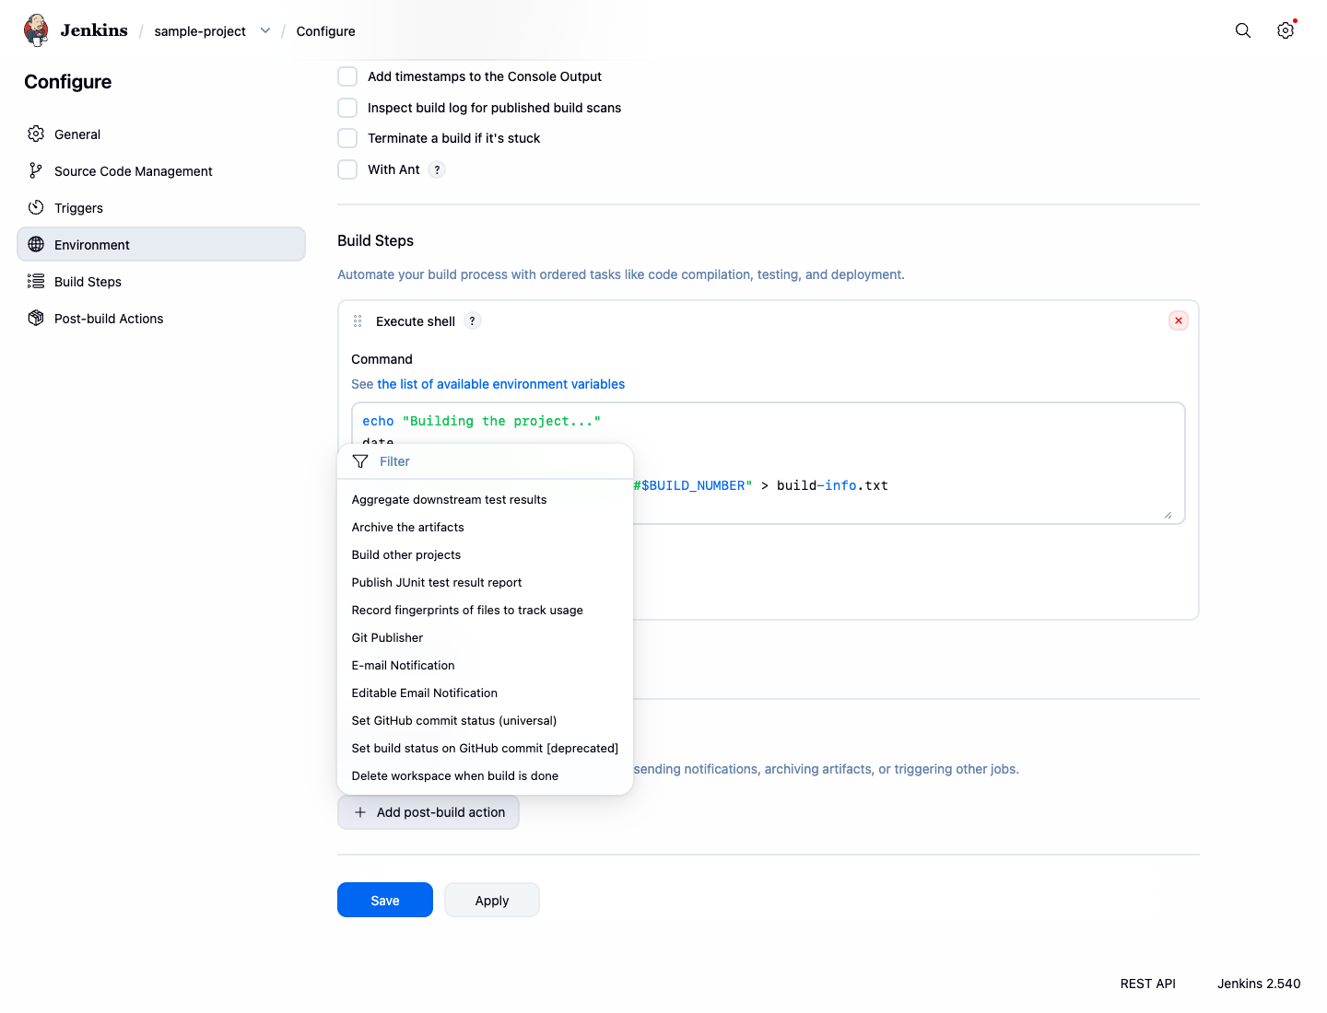
Task: Expand the sample-project breadcrumb dropdown chevron
Action: pos(265,30)
